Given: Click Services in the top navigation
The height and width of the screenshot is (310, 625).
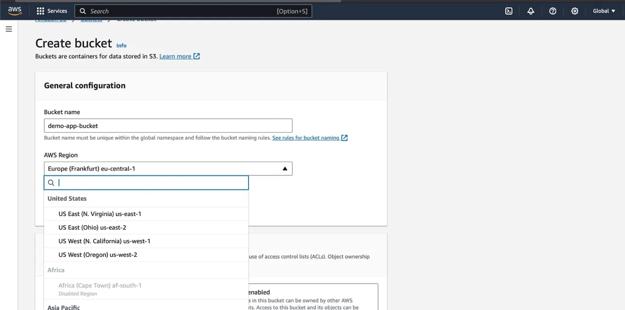Looking at the screenshot, I should point(57,11).
